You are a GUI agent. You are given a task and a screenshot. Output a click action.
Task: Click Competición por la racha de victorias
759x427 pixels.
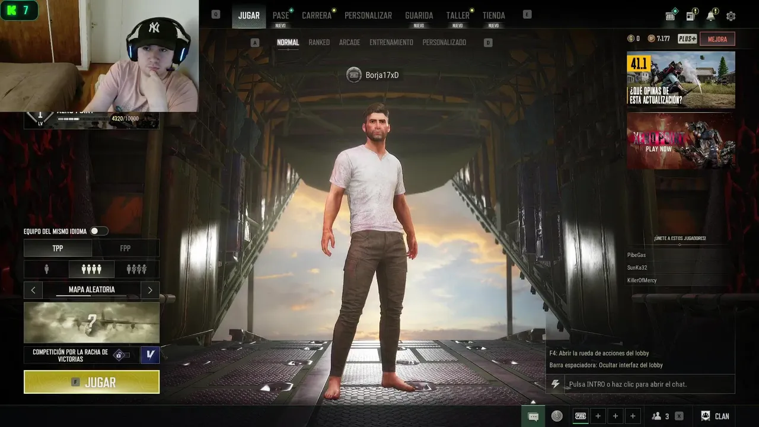(71, 355)
